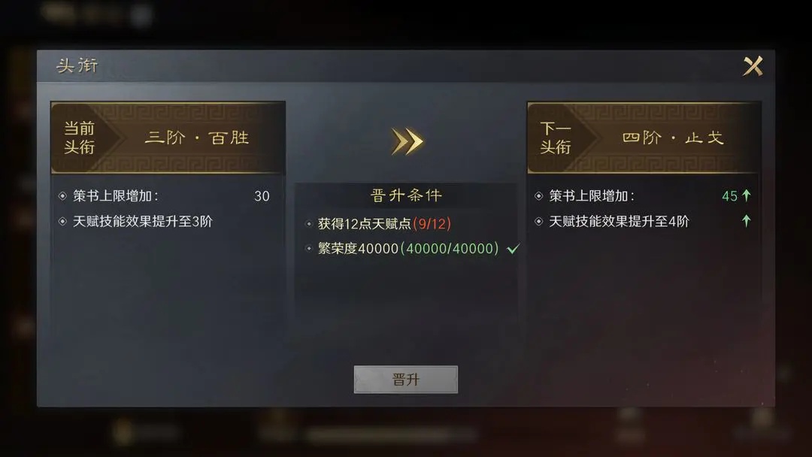
Task: Click the 晋升 promote button
Action: [405, 380]
